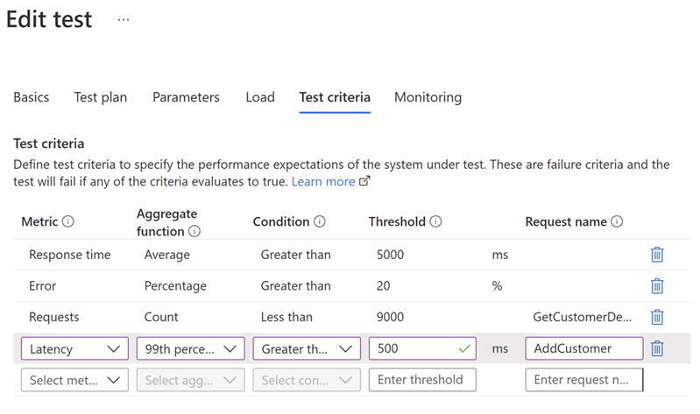The width and height of the screenshot is (700, 414).
Task: Open the Latency metric dropdown
Action: pos(74,348)
